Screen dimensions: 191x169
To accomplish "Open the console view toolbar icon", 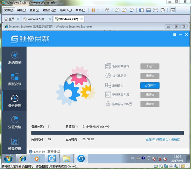I will (173, 10).
